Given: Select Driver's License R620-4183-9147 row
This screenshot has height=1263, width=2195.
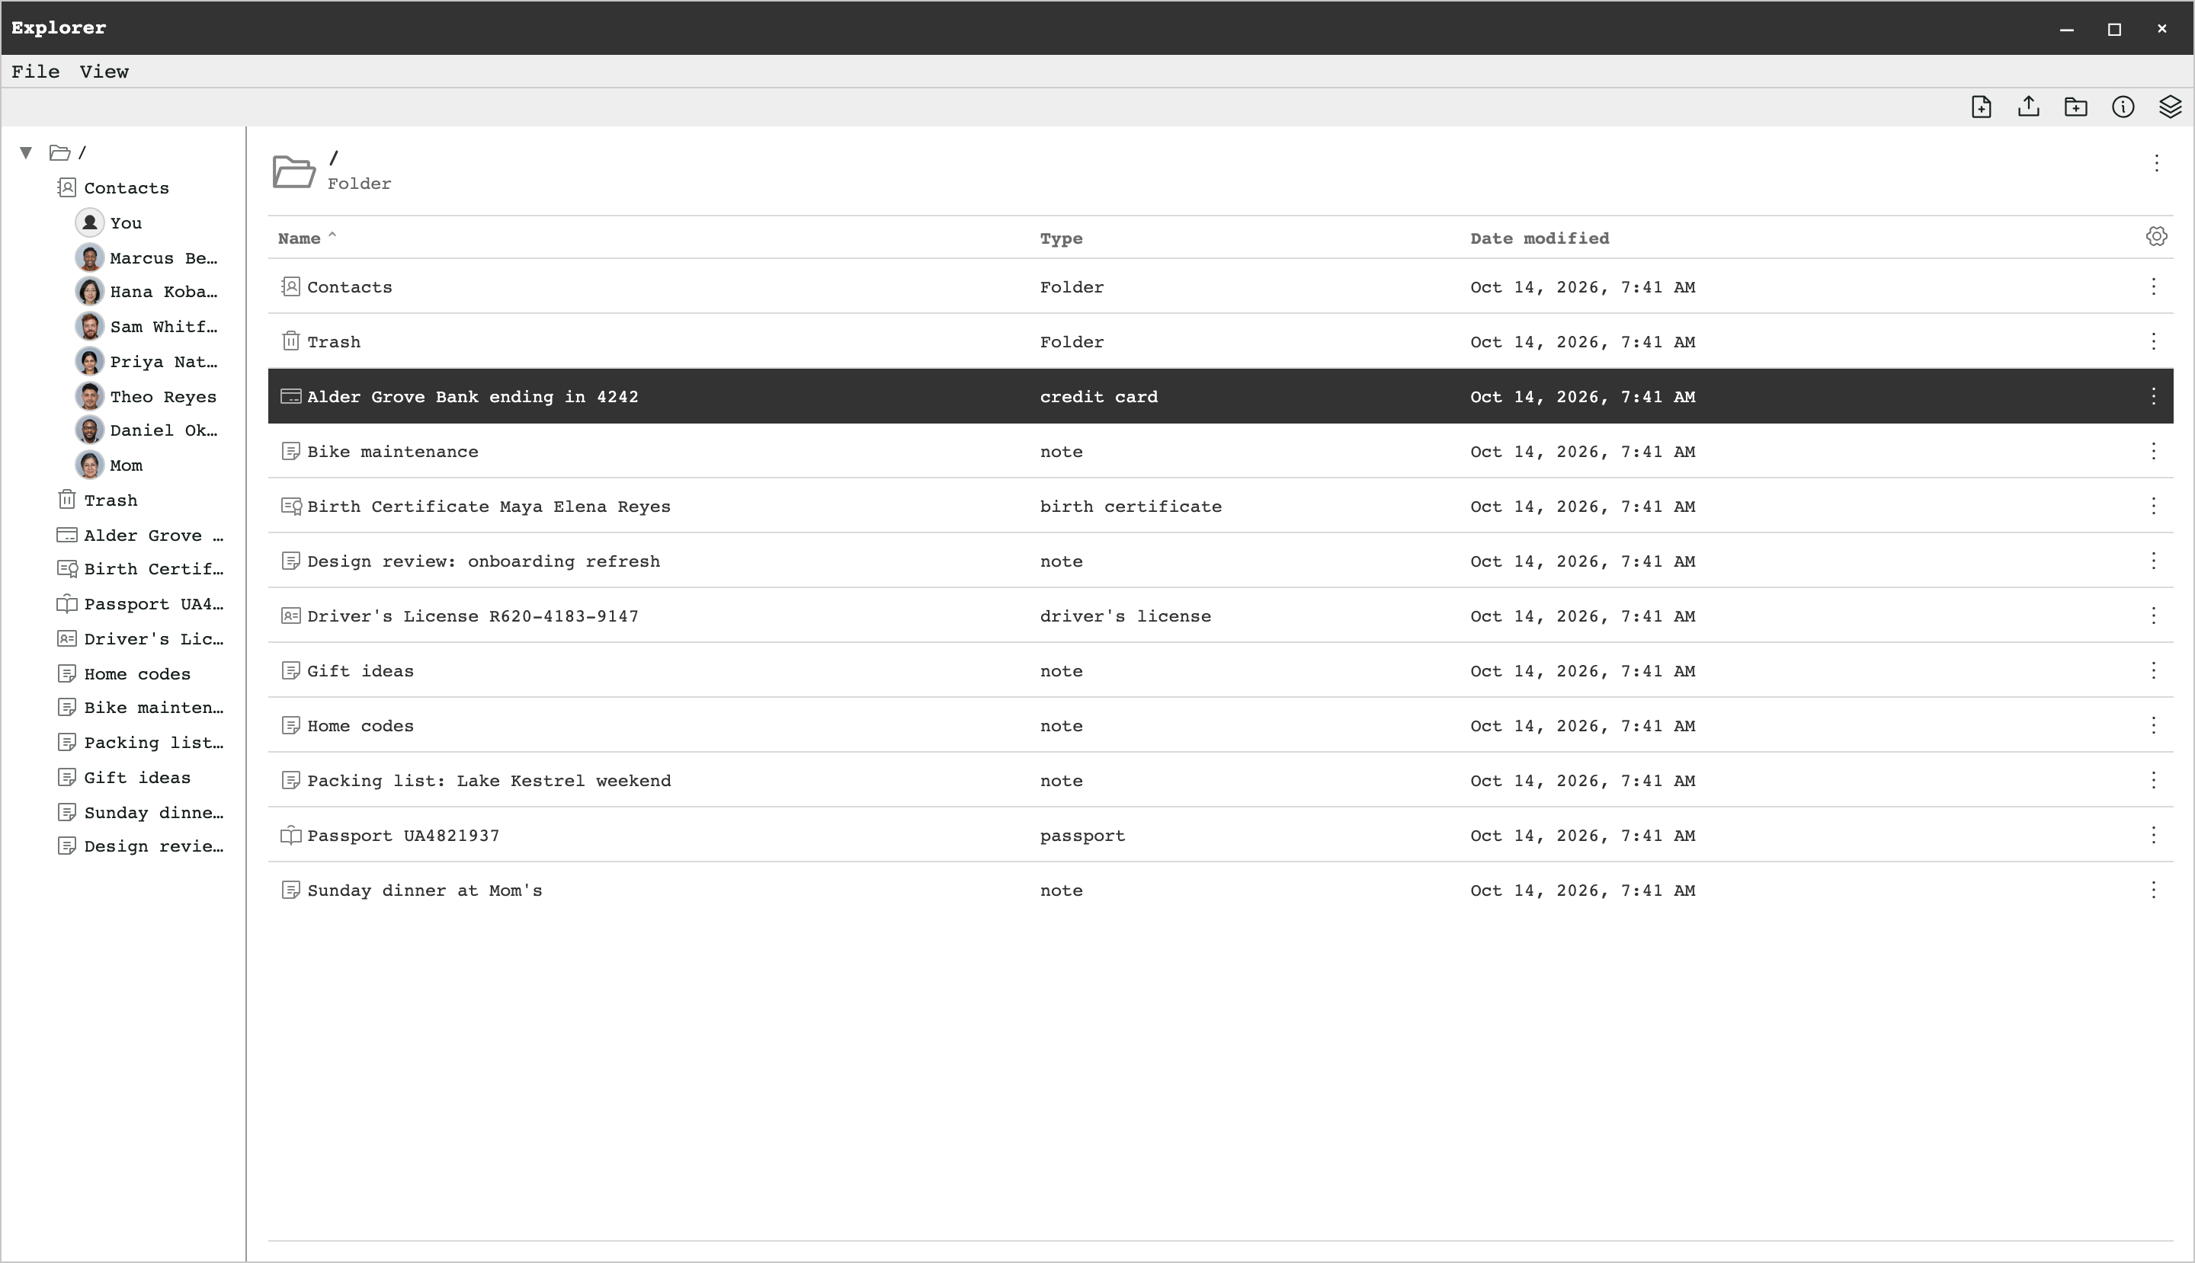Looking at the screenshot, I should point(1220,616).
